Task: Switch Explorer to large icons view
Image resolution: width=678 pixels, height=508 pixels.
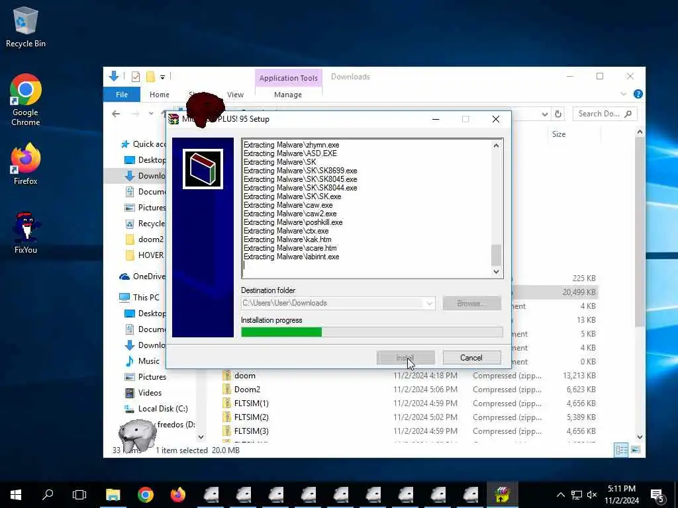Action: pyautogui.click(x=636, y=450)
